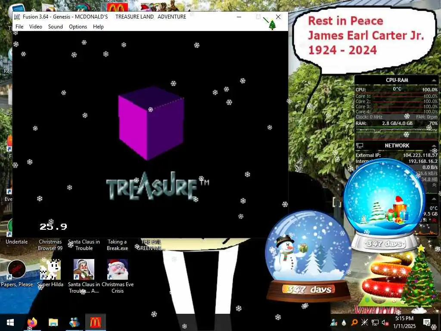441x331 pixels.
Task: Click the NETWORK monitor icon in widget
Action: point(360,146)
